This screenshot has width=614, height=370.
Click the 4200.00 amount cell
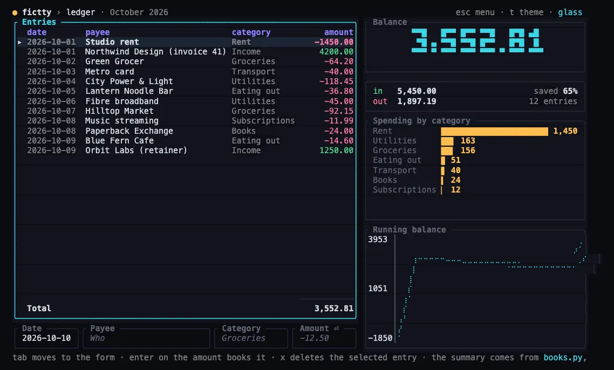[x=336, y=52]
